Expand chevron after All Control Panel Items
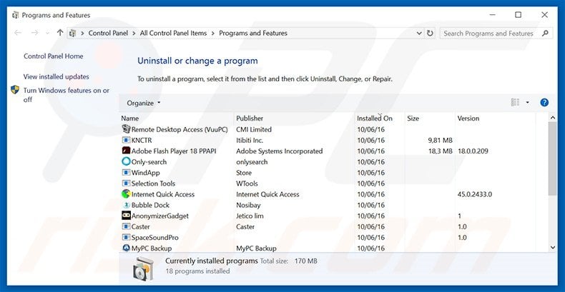This screenshot has height=292, width=565. click(212, 33)
